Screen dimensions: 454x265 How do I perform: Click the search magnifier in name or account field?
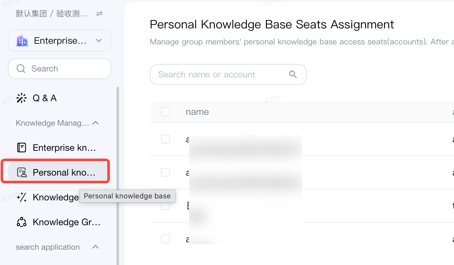(293, 74)
